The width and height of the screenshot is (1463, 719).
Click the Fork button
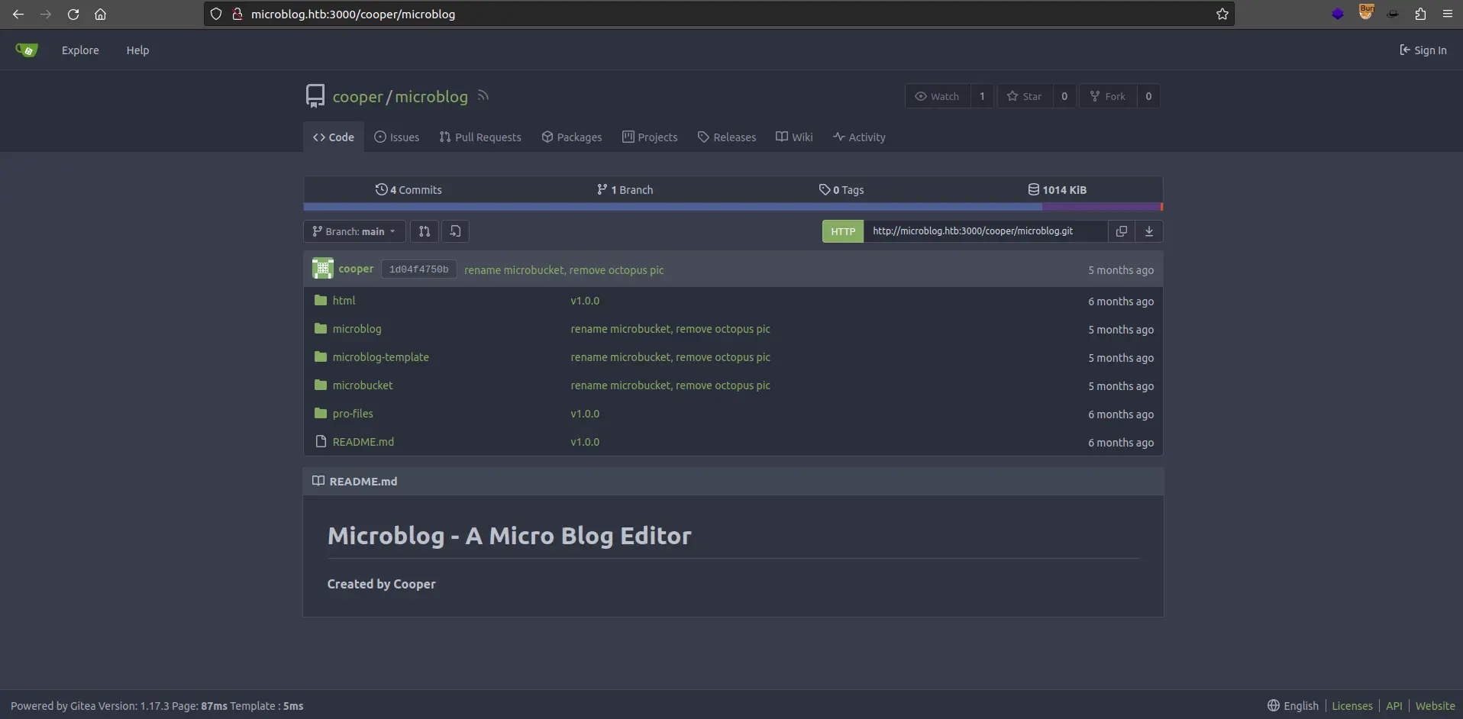pyautogui.click(x=1108, y=96)
